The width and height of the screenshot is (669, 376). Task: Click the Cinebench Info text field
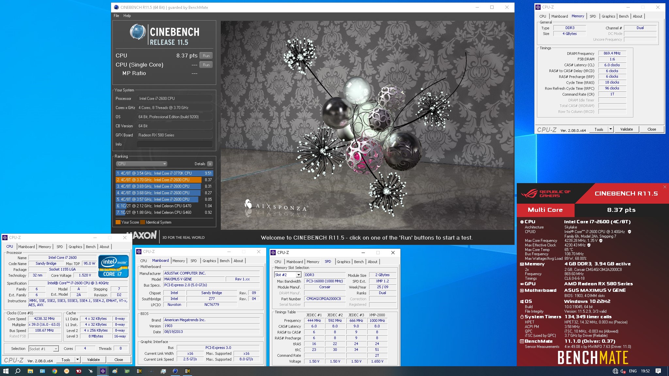pyautogui.click(x=175, y=144)
